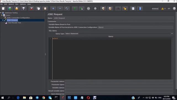Paste element using clipboard icon

pos(45,9)
